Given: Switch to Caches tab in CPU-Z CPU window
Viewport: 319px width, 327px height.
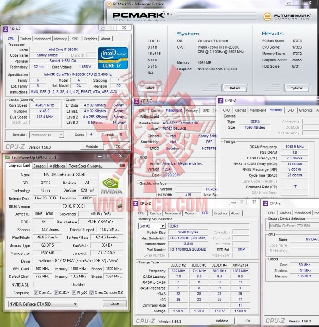Looking at the screenshot, I should click(25, 39).
